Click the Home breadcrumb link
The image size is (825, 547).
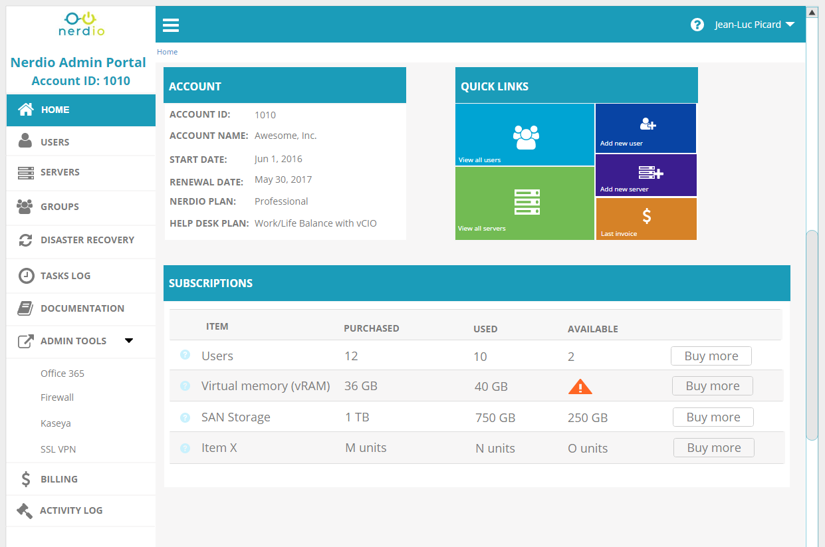168,52
